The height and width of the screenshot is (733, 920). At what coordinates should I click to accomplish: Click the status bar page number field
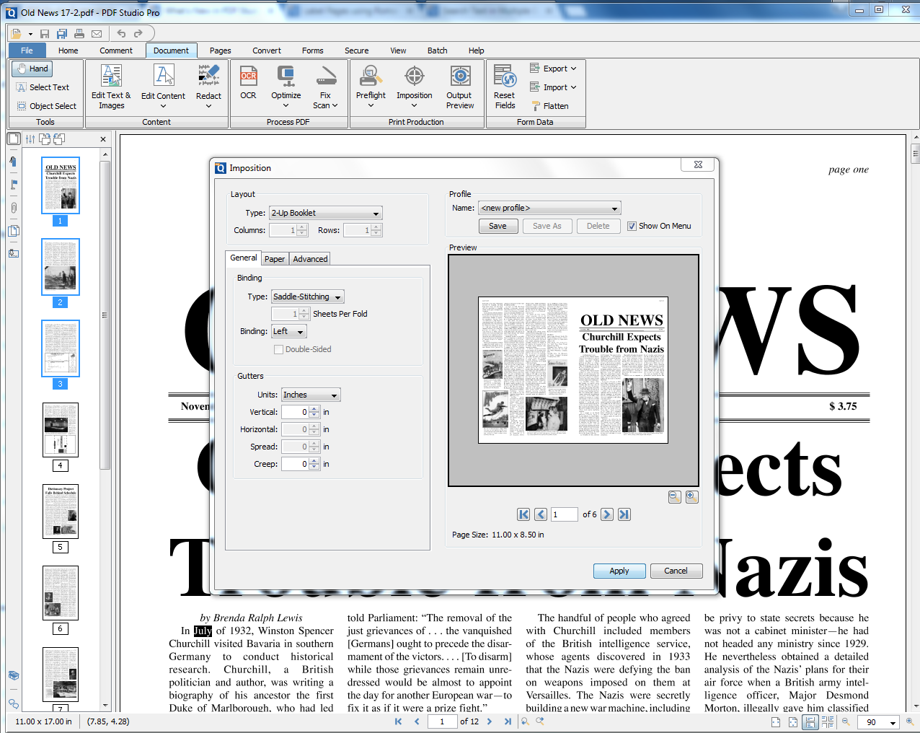[x=442, y=721]
